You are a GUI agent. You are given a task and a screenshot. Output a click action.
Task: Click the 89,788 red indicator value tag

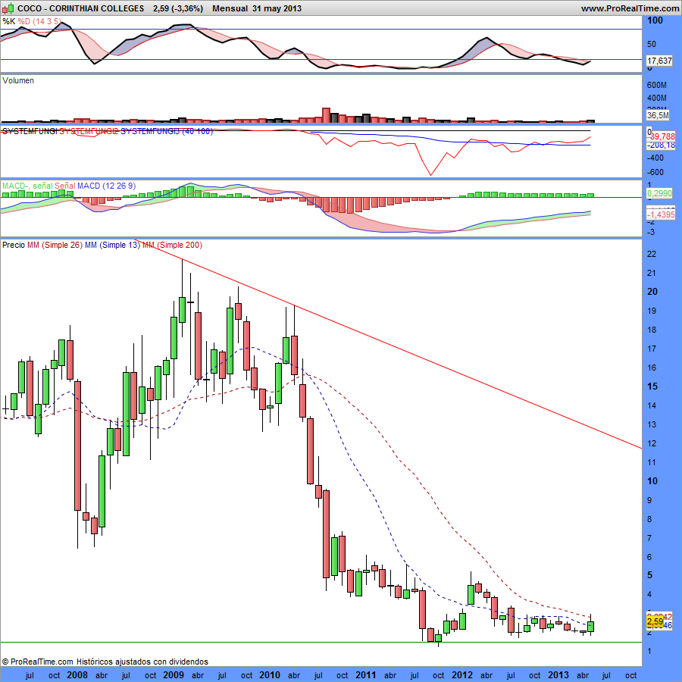(663, 136)
